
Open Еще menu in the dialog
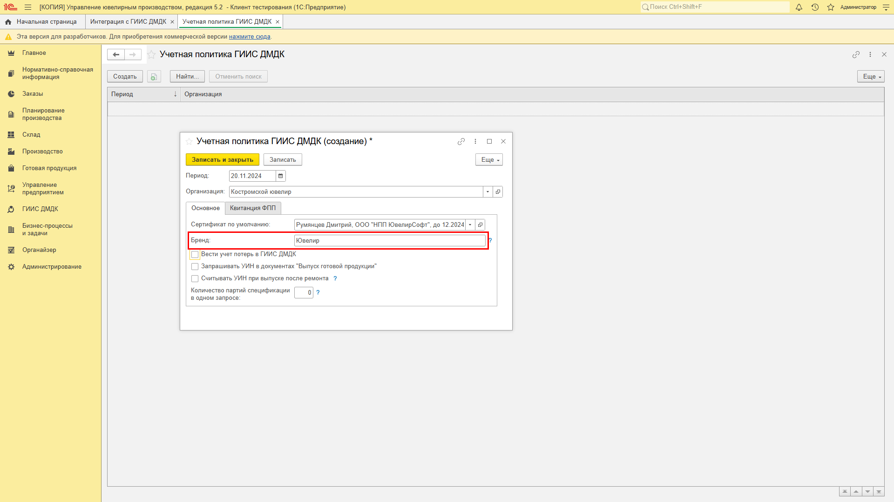pyautogui.click(x=489, y=159)
